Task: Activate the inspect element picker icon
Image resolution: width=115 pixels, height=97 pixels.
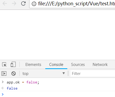Action: [x=4, y=65]
